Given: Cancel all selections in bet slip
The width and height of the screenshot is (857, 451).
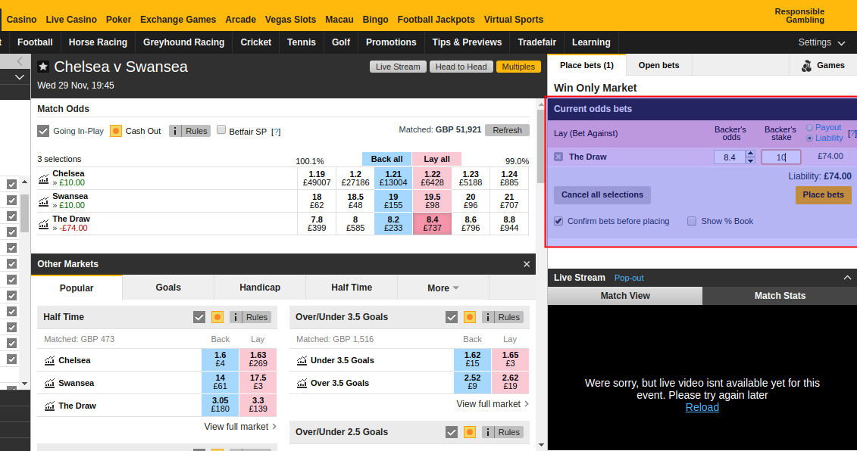Looking at the screenshot, I should click(x=602, y=195).
